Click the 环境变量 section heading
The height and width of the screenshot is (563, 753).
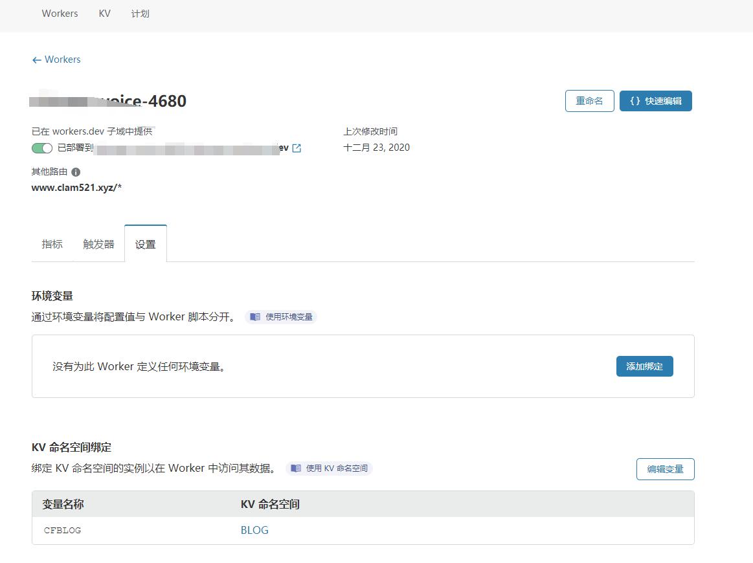(52, 296)
